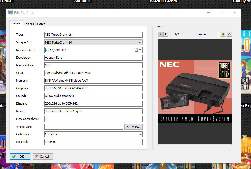
Task: Click the 10/29/1987 date text
Action: coord(58,50)
